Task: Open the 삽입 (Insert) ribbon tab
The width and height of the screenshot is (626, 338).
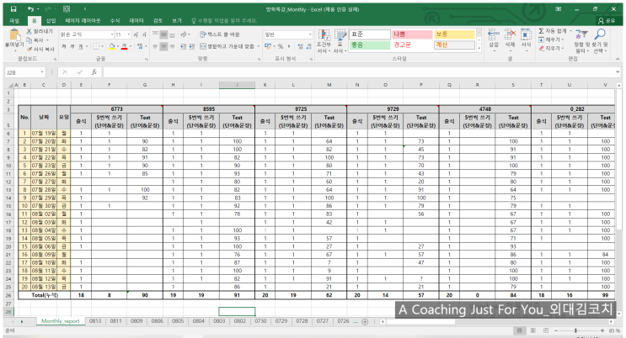Action: click(51, 21)
